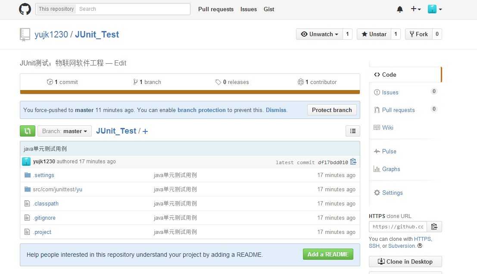The width and height of the screenshot is (477, 274).
Task: Expand the create new plus menu
Action: pyautogui.click(x=415, y=9)
